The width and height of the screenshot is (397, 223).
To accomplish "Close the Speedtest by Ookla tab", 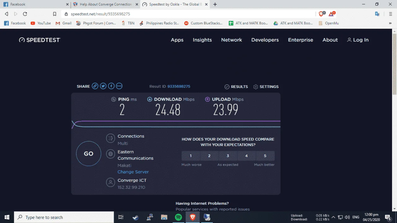I will [x=207, y=4].
